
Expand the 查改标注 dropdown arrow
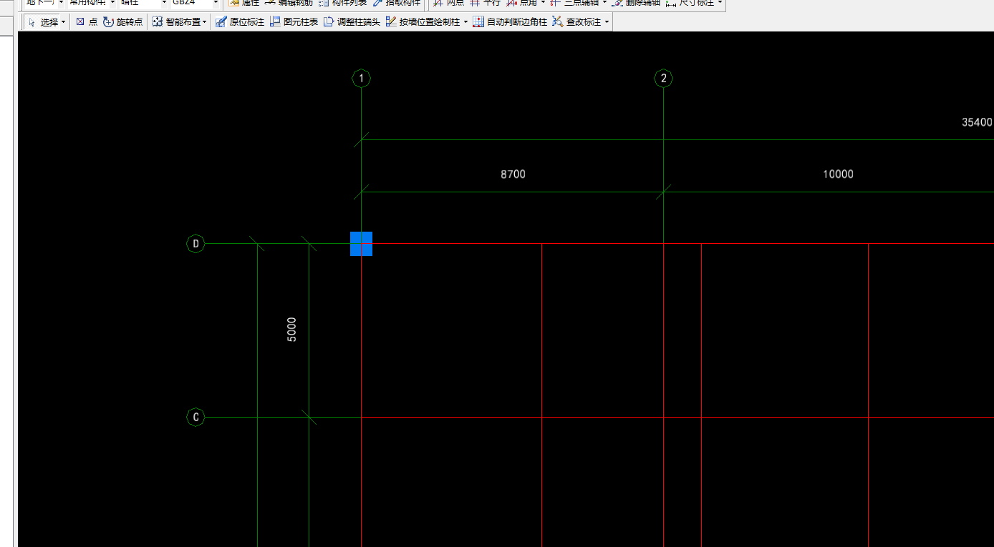point(607,22)
